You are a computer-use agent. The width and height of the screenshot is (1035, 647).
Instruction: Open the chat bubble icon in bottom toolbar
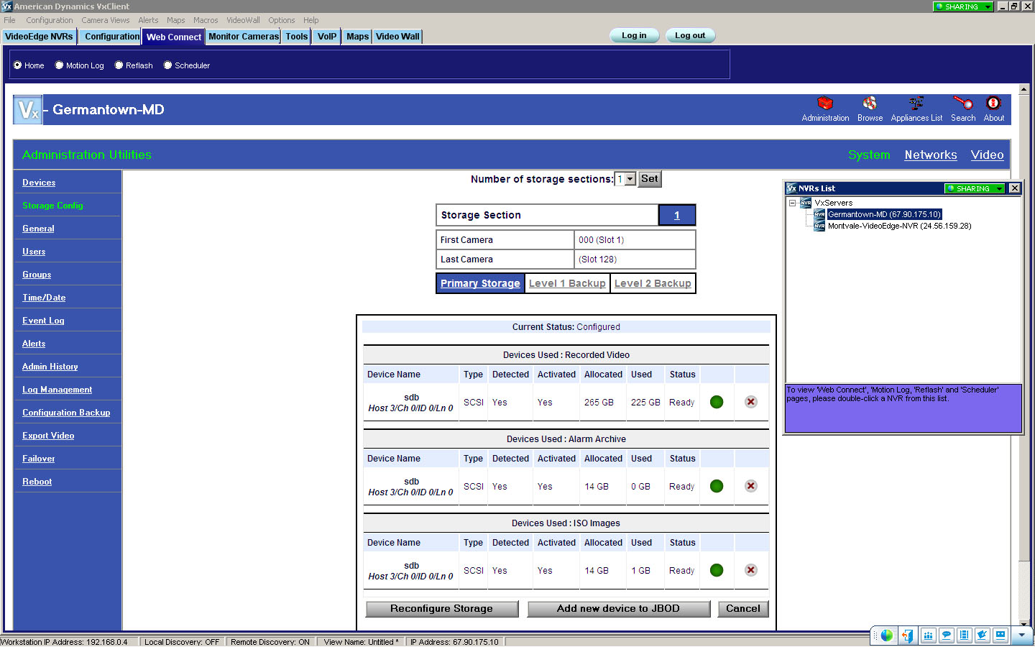pos(946,635)
